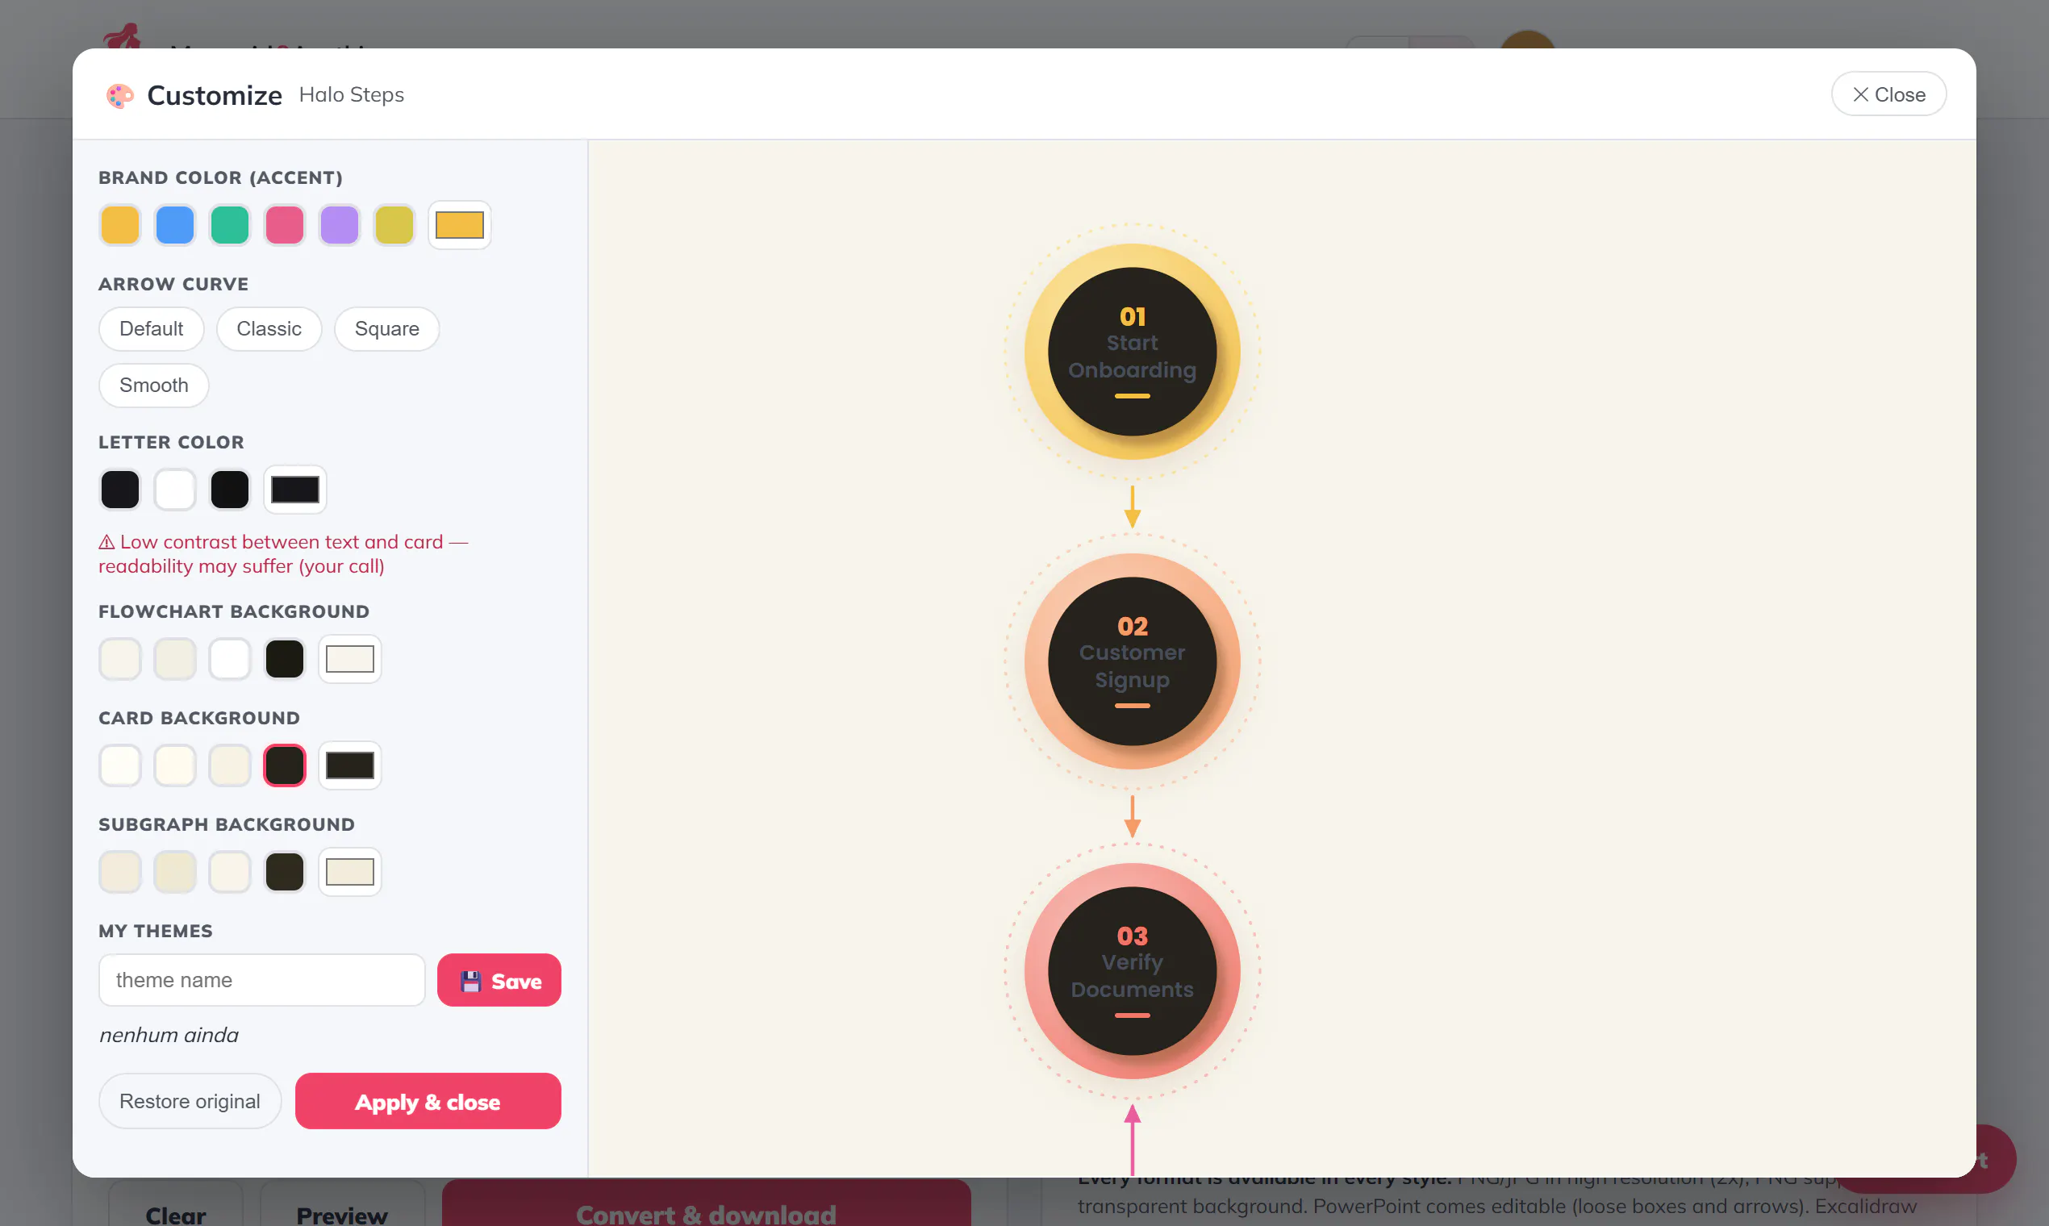This screenshot has width=2049, height=1226.
Task: Open the custom brand color picker
Action: pos(459,226)
